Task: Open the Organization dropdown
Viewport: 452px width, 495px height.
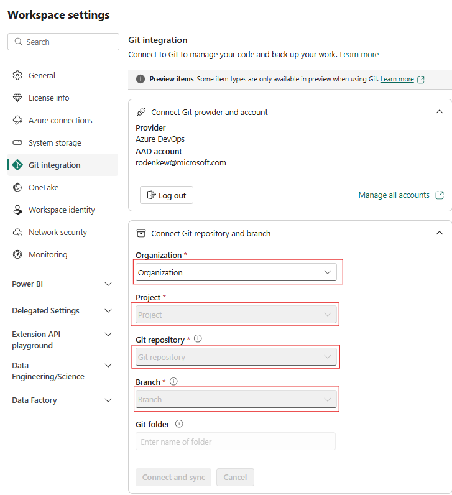Action: 236,272
